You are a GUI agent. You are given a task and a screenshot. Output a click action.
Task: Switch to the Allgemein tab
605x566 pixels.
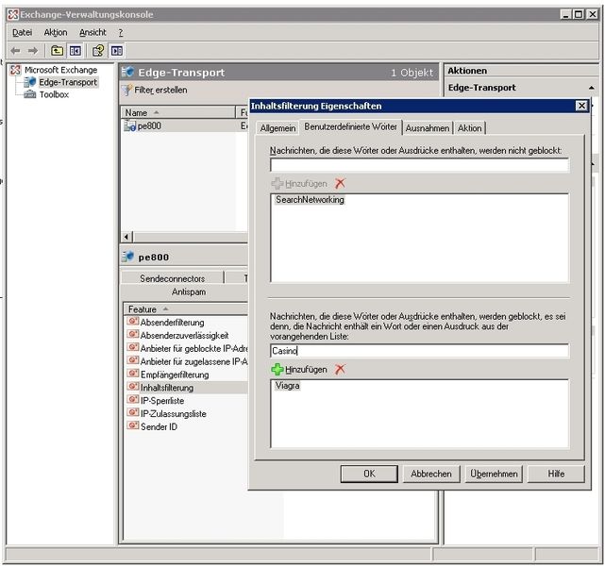click(x=277, y=128)
